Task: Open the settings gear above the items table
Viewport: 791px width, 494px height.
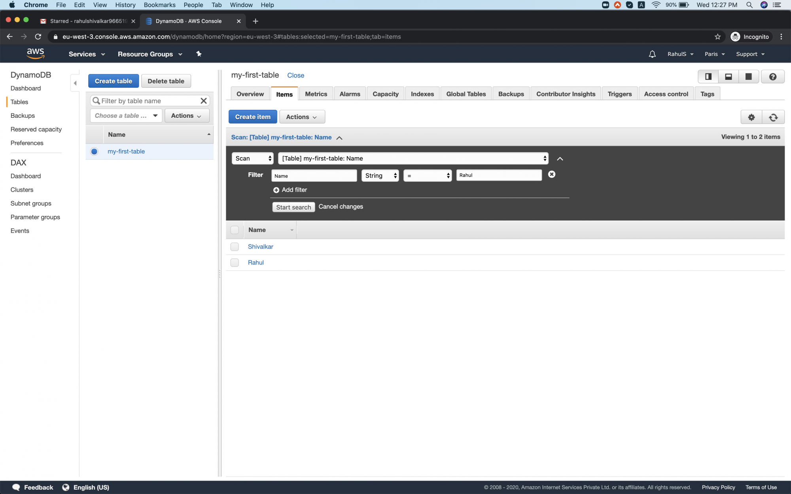Action: click(x=751, y=117)
